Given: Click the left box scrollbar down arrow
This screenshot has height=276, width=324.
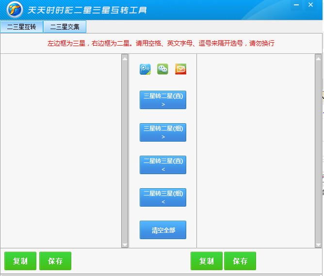Looking at the screenshot, I should [x=125, y=245].
